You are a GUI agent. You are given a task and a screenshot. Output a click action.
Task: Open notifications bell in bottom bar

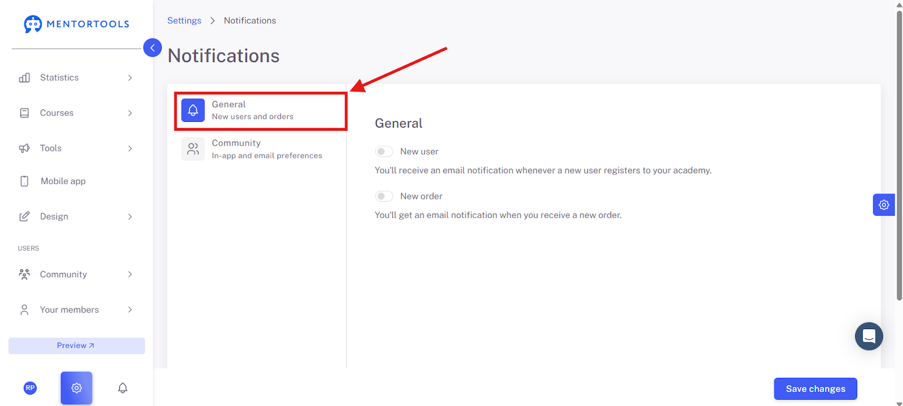122,388
